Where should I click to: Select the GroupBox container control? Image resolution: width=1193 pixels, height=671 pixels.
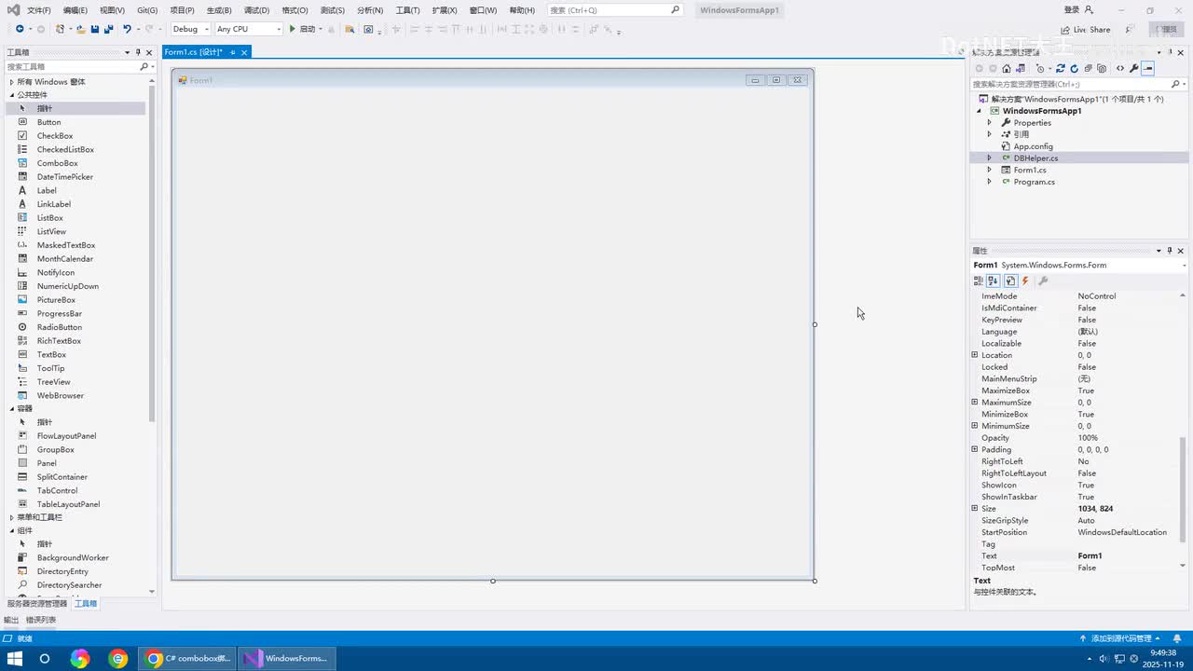click(x=55, y=449)
